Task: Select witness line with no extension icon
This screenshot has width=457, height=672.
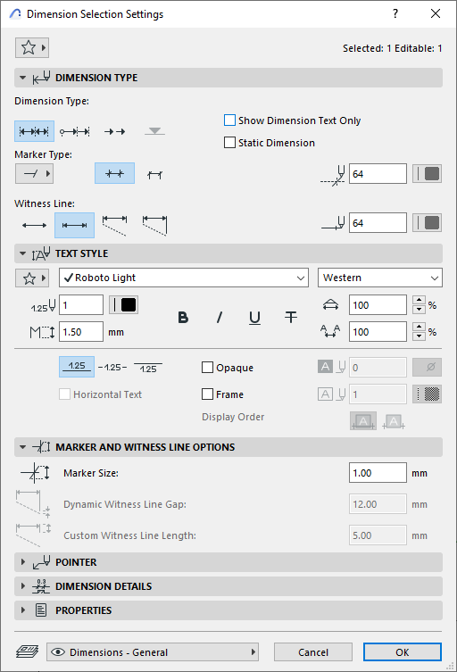Action: coord(34,226)
